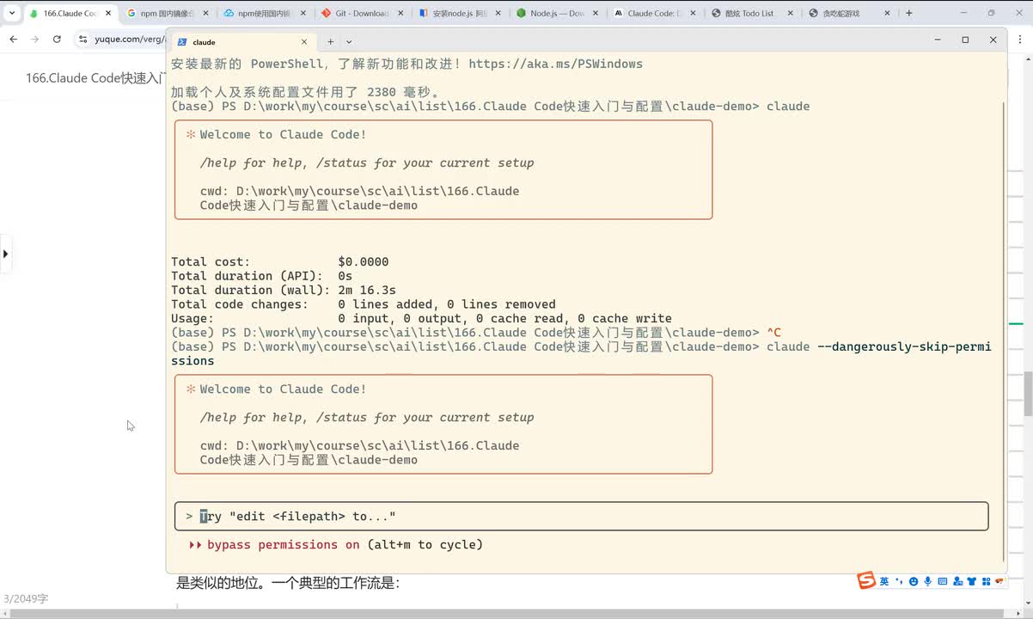The image size is (1033, 619).
Task: Open the Sogou toolbox grid icon
Action: pyautogui.click(x=986, y=582)
